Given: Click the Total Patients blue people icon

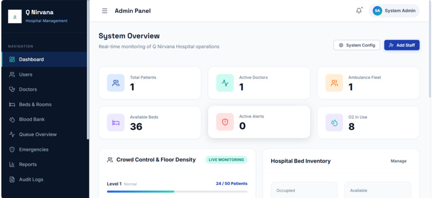Looking at the screenshot, I should click(116, 83).
